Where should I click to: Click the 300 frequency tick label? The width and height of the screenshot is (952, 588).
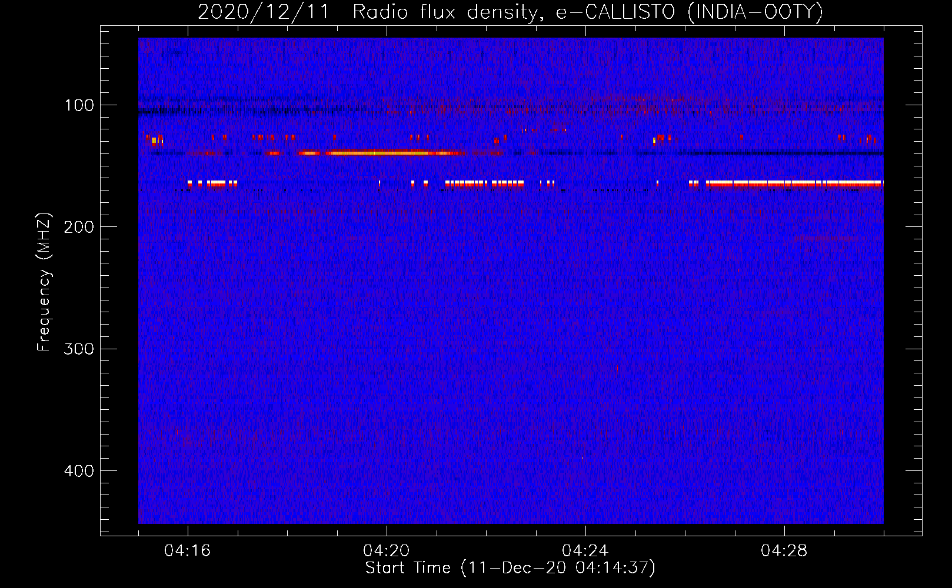click(79, 349)
